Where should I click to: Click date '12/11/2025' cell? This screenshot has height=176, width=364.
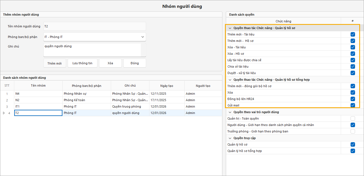tap(167, 94)
